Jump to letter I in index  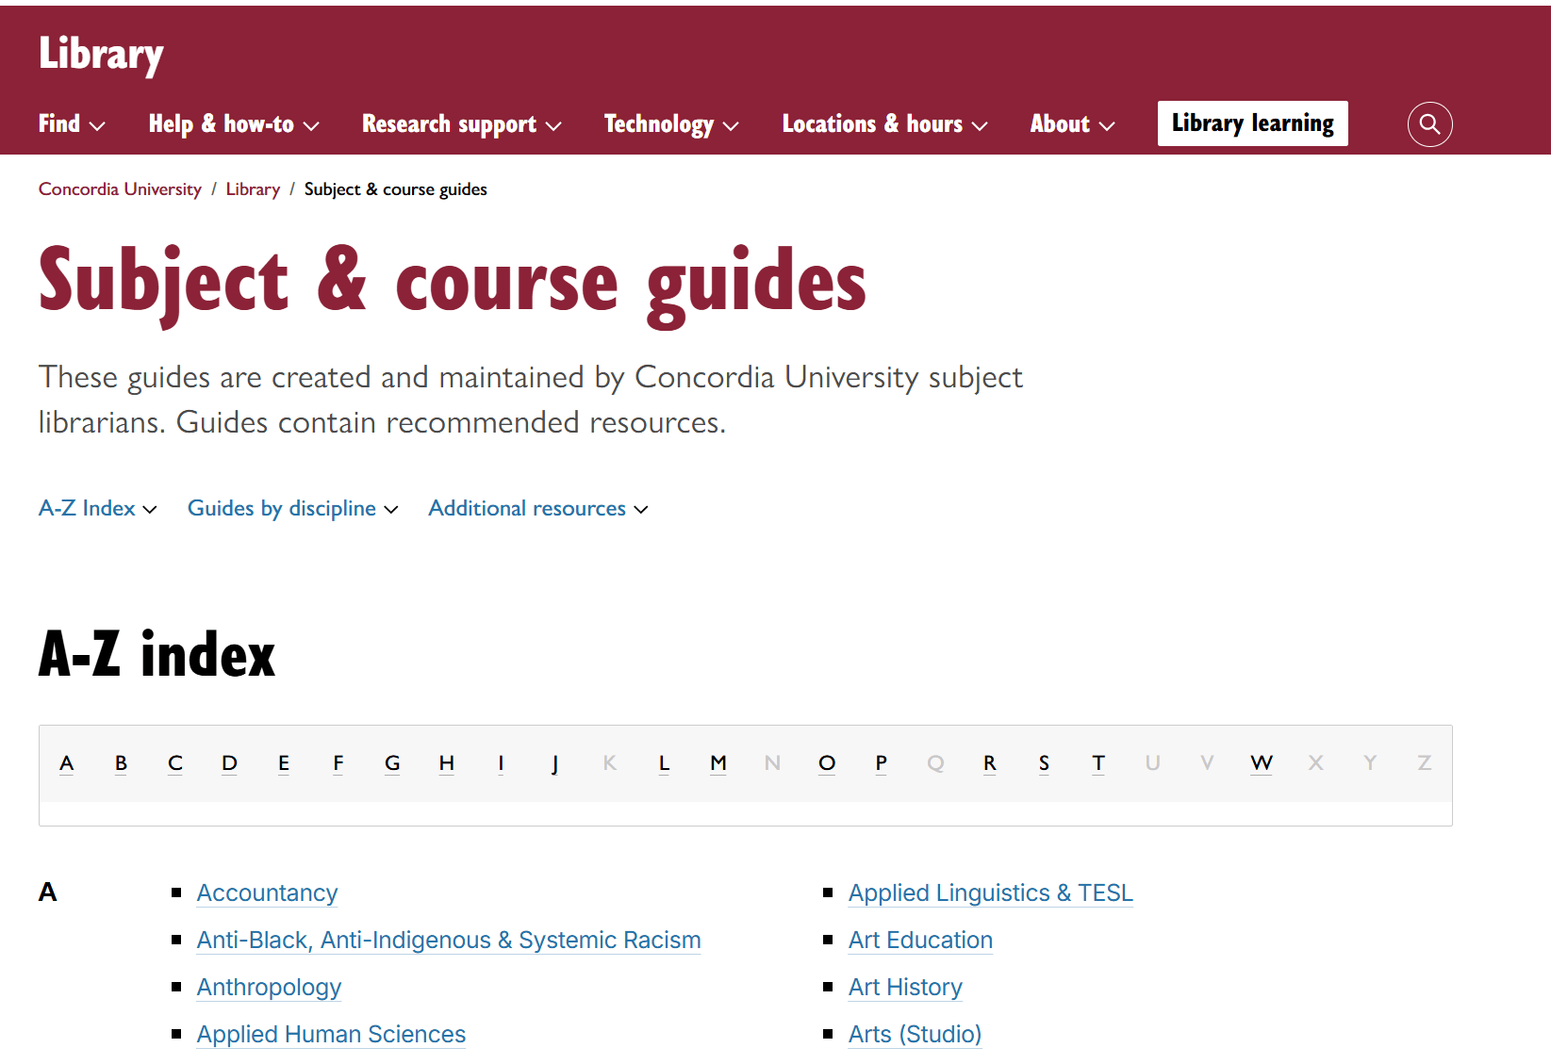(x=501, y=763)
